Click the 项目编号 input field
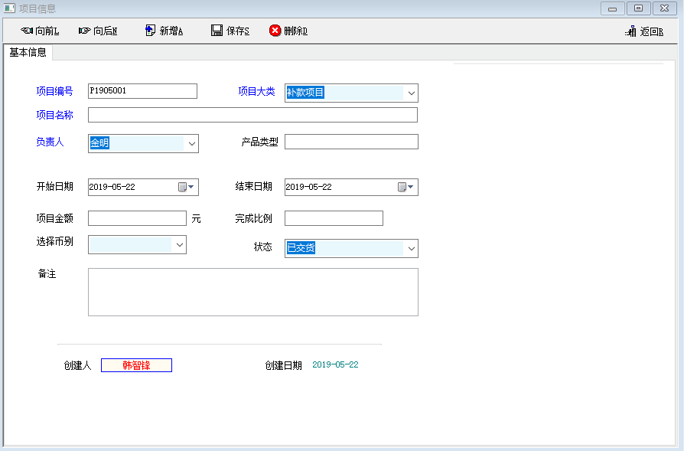This screenshot has height=451, width=684. [x=142, y=91]
